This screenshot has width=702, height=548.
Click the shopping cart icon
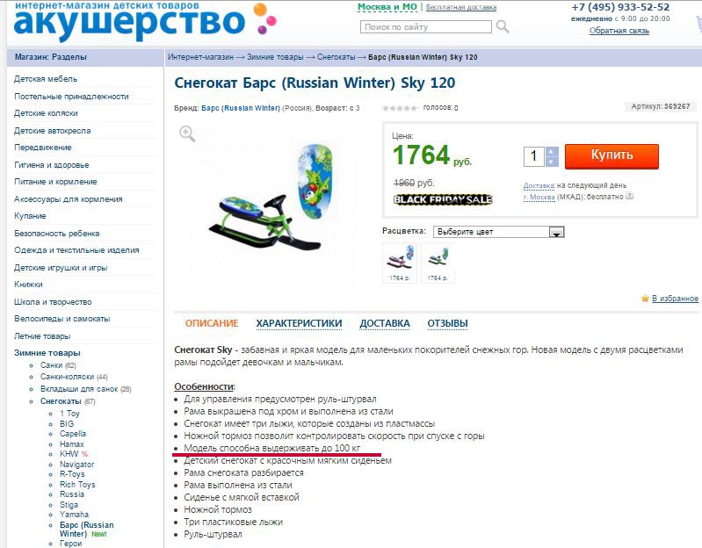click(x=698, y=24)
